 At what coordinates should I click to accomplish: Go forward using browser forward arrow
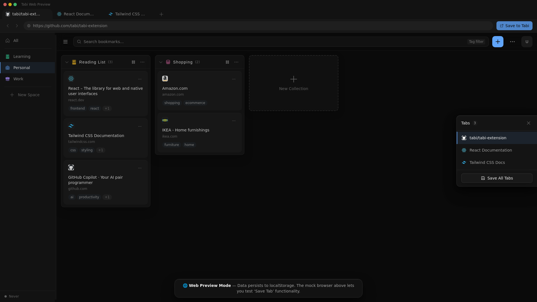pos(17,26)
